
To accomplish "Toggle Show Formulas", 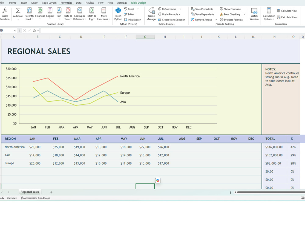I will (230, 9).
